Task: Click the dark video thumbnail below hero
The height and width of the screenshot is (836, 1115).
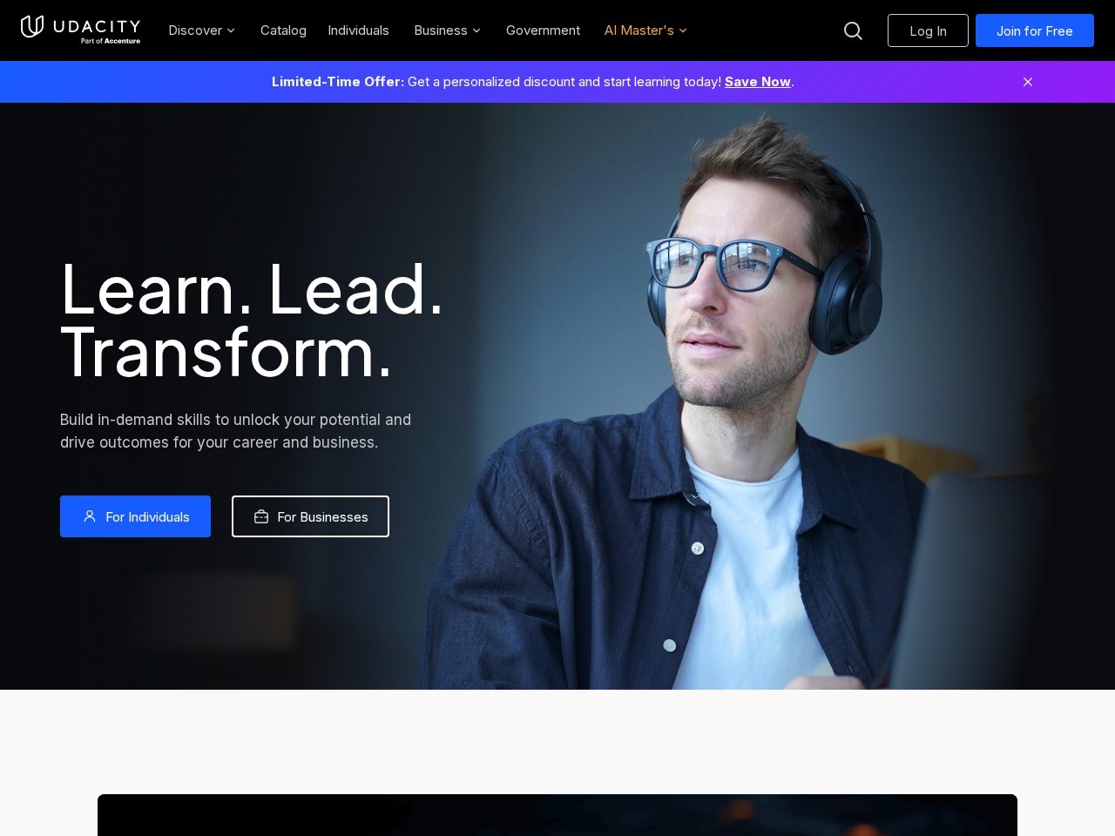Action: tap(557, 815)
